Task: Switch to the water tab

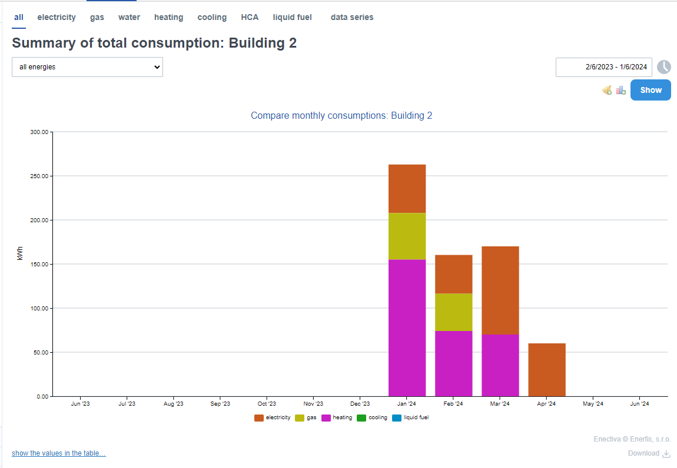Action: (x=129, y=18)
